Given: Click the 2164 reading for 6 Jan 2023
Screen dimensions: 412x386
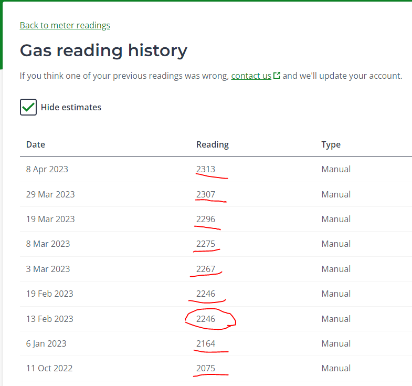Looking at the screenshot, I should [x=206, y=343].
